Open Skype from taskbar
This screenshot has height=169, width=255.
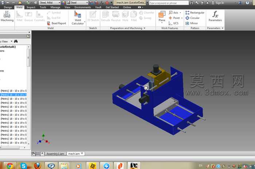(x=24, y=166)
